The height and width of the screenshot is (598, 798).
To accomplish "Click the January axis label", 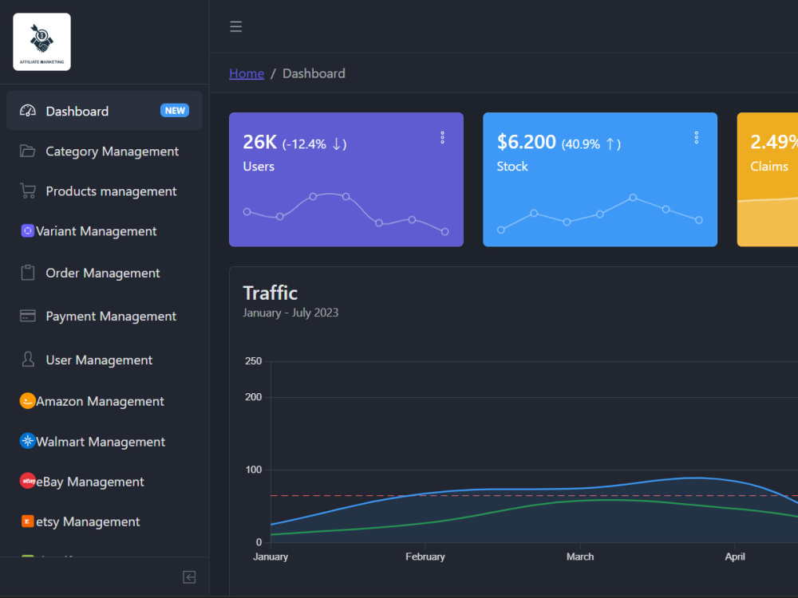I will click(x=271, y=557).
